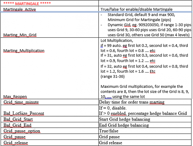The height and width of the screenshot is (146, 193).
Task: Select the Grid_time_minute parameter cell
Action: [x=50, y=102]
